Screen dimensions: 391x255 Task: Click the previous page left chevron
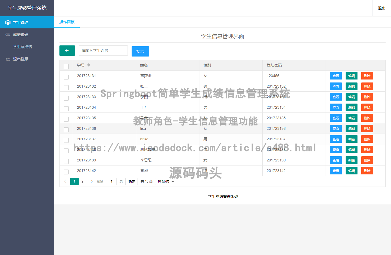[x=65, y=181]
